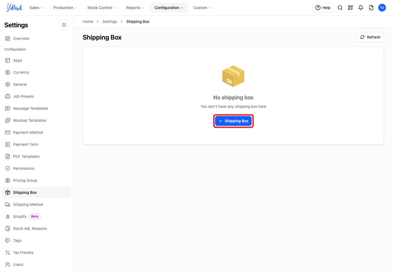The image size is (393, 273).
Task: Expand the Configuration dropdown
Action: coord(169,8)
